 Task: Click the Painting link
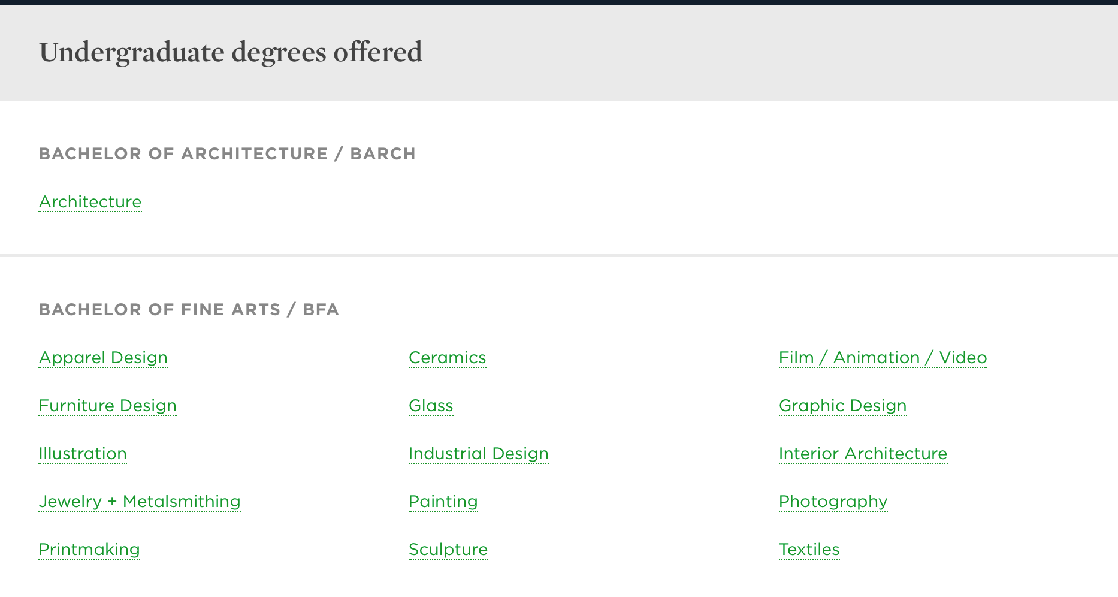click(443, 502)
